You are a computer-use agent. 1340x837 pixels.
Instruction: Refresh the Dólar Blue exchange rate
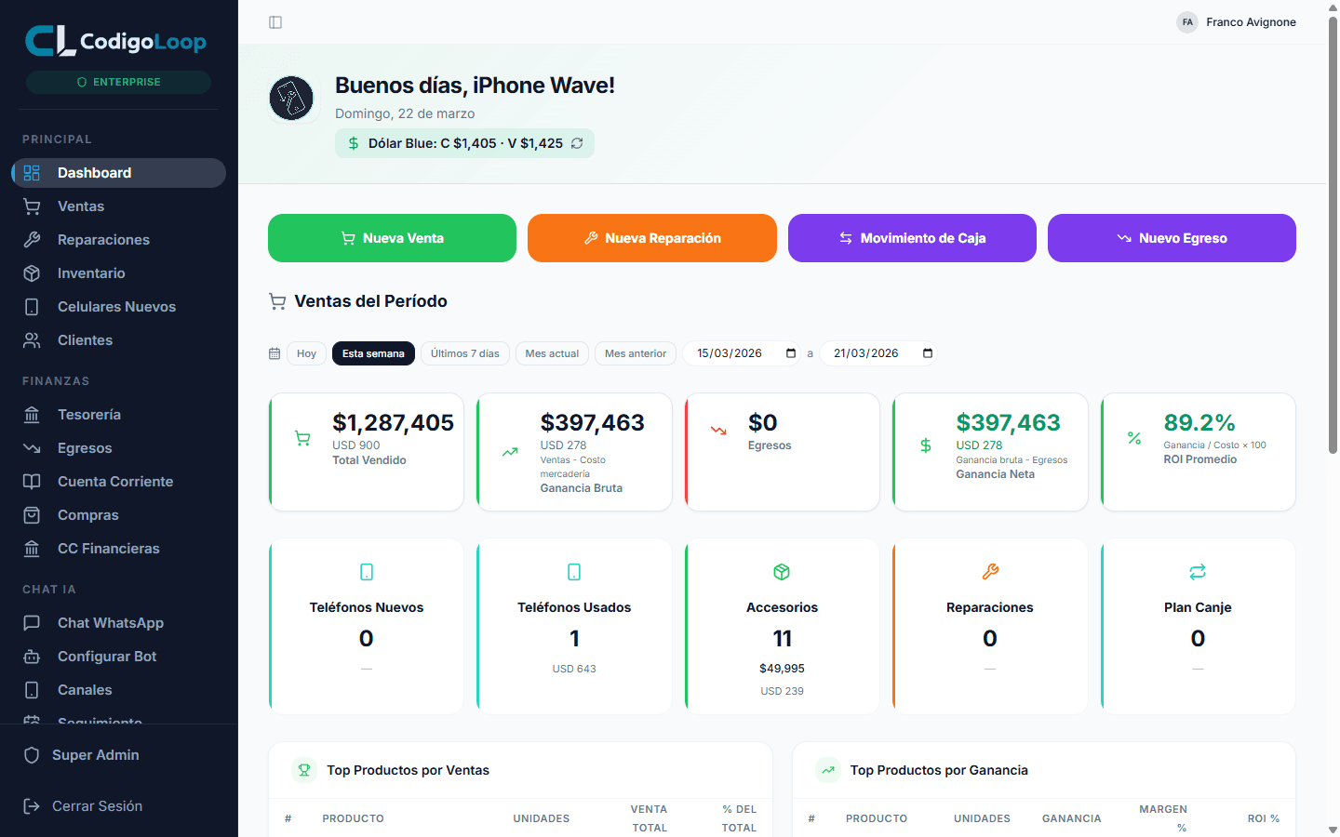tap(577, 144)
